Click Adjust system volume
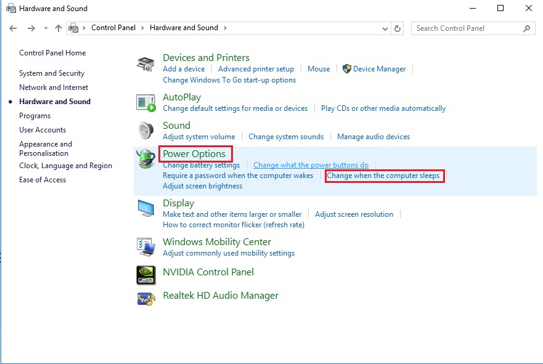543x364 pixels. pos(199,137)
